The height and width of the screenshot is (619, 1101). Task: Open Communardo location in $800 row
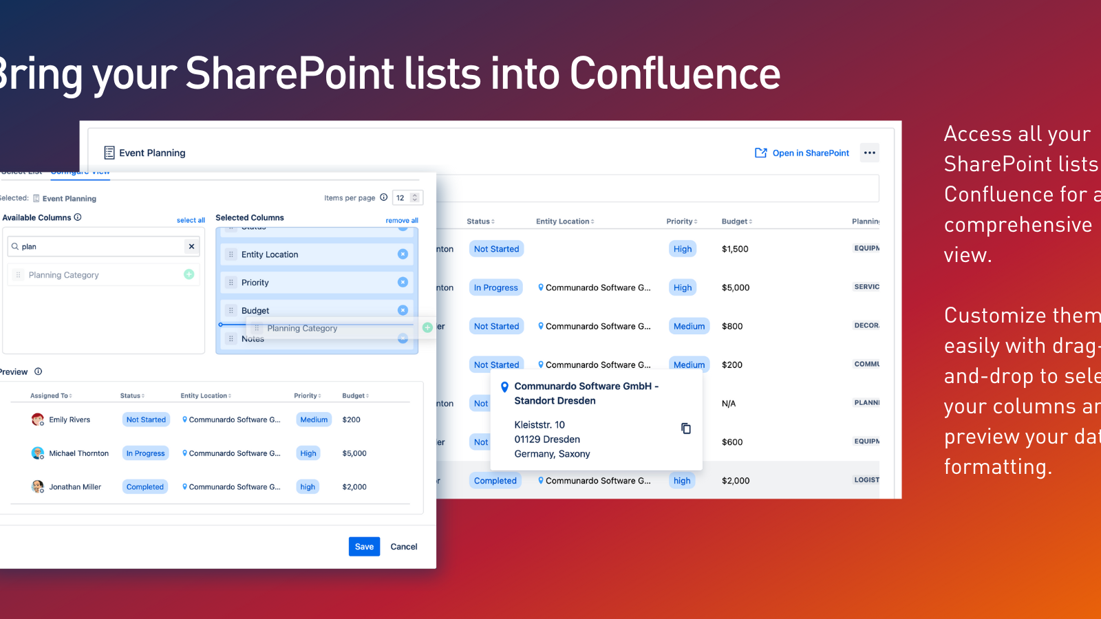(x=595, y=326)
